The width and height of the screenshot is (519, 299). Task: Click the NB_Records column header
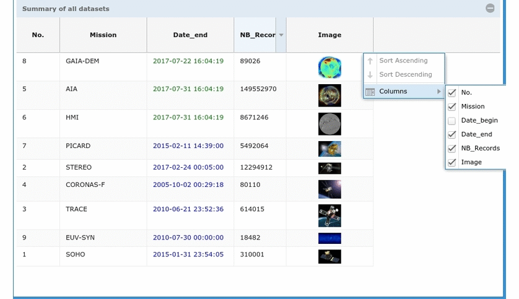click(258, 35)
